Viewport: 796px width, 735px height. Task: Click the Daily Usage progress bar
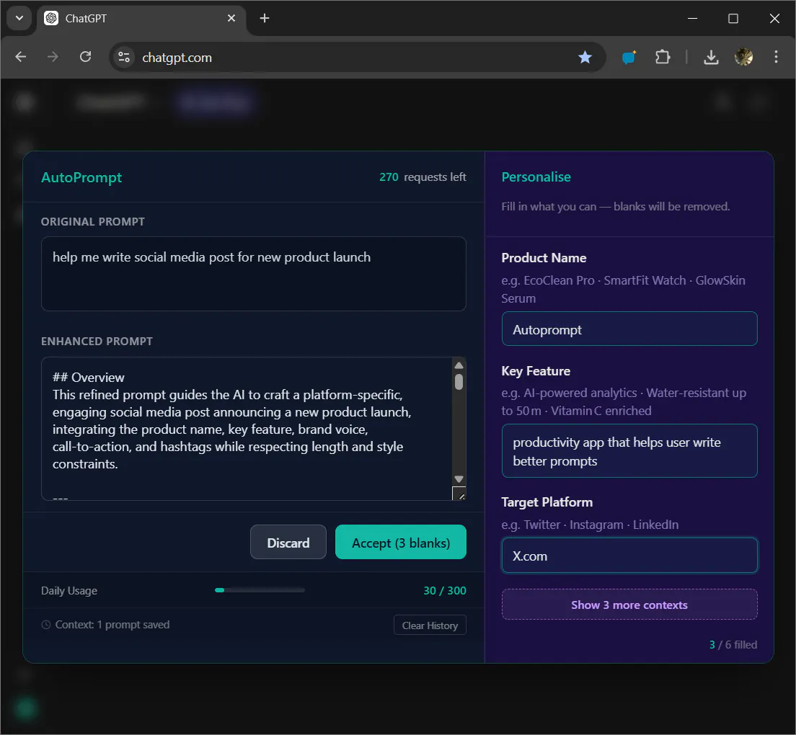(260, 590)
